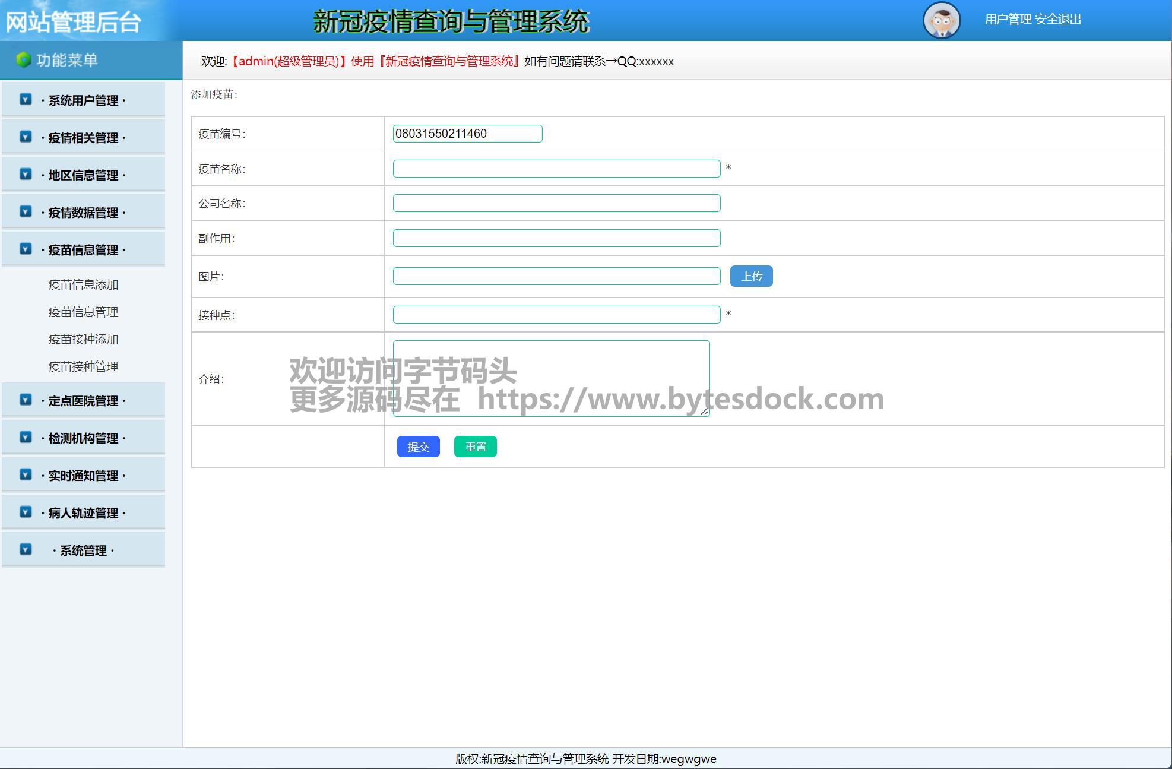The image size is (1172, 769).
Task: Focus the 疫苗名称 input field
Action: point(556,169)
